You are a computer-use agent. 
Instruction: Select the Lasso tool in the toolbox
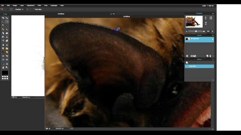[x=7, y=22]
